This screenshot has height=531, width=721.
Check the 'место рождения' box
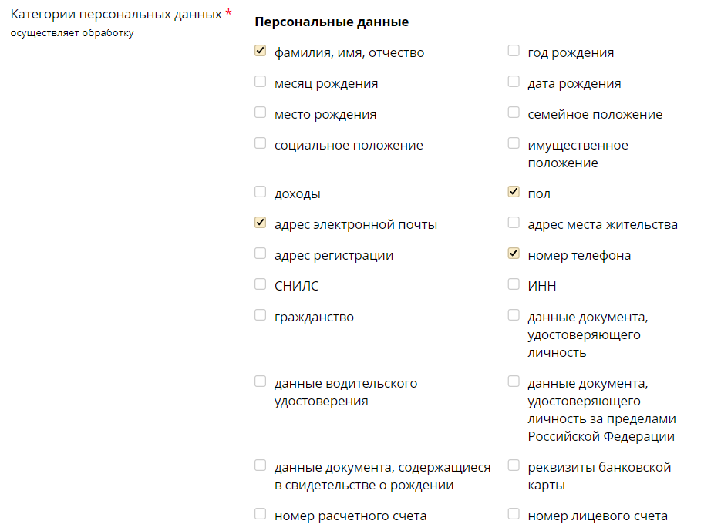point(260,113)
